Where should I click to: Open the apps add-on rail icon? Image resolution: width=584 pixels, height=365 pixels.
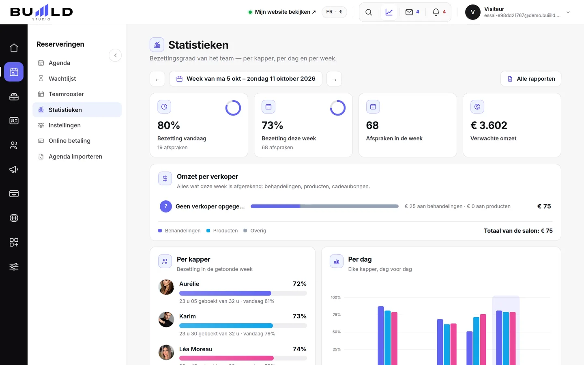click(14, 243)
